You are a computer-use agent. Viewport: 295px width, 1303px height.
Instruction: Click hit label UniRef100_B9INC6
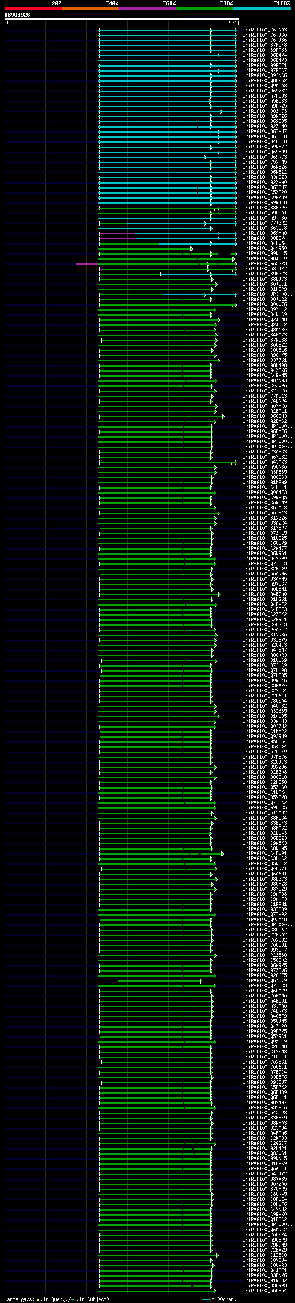click(x=265, y=76)
